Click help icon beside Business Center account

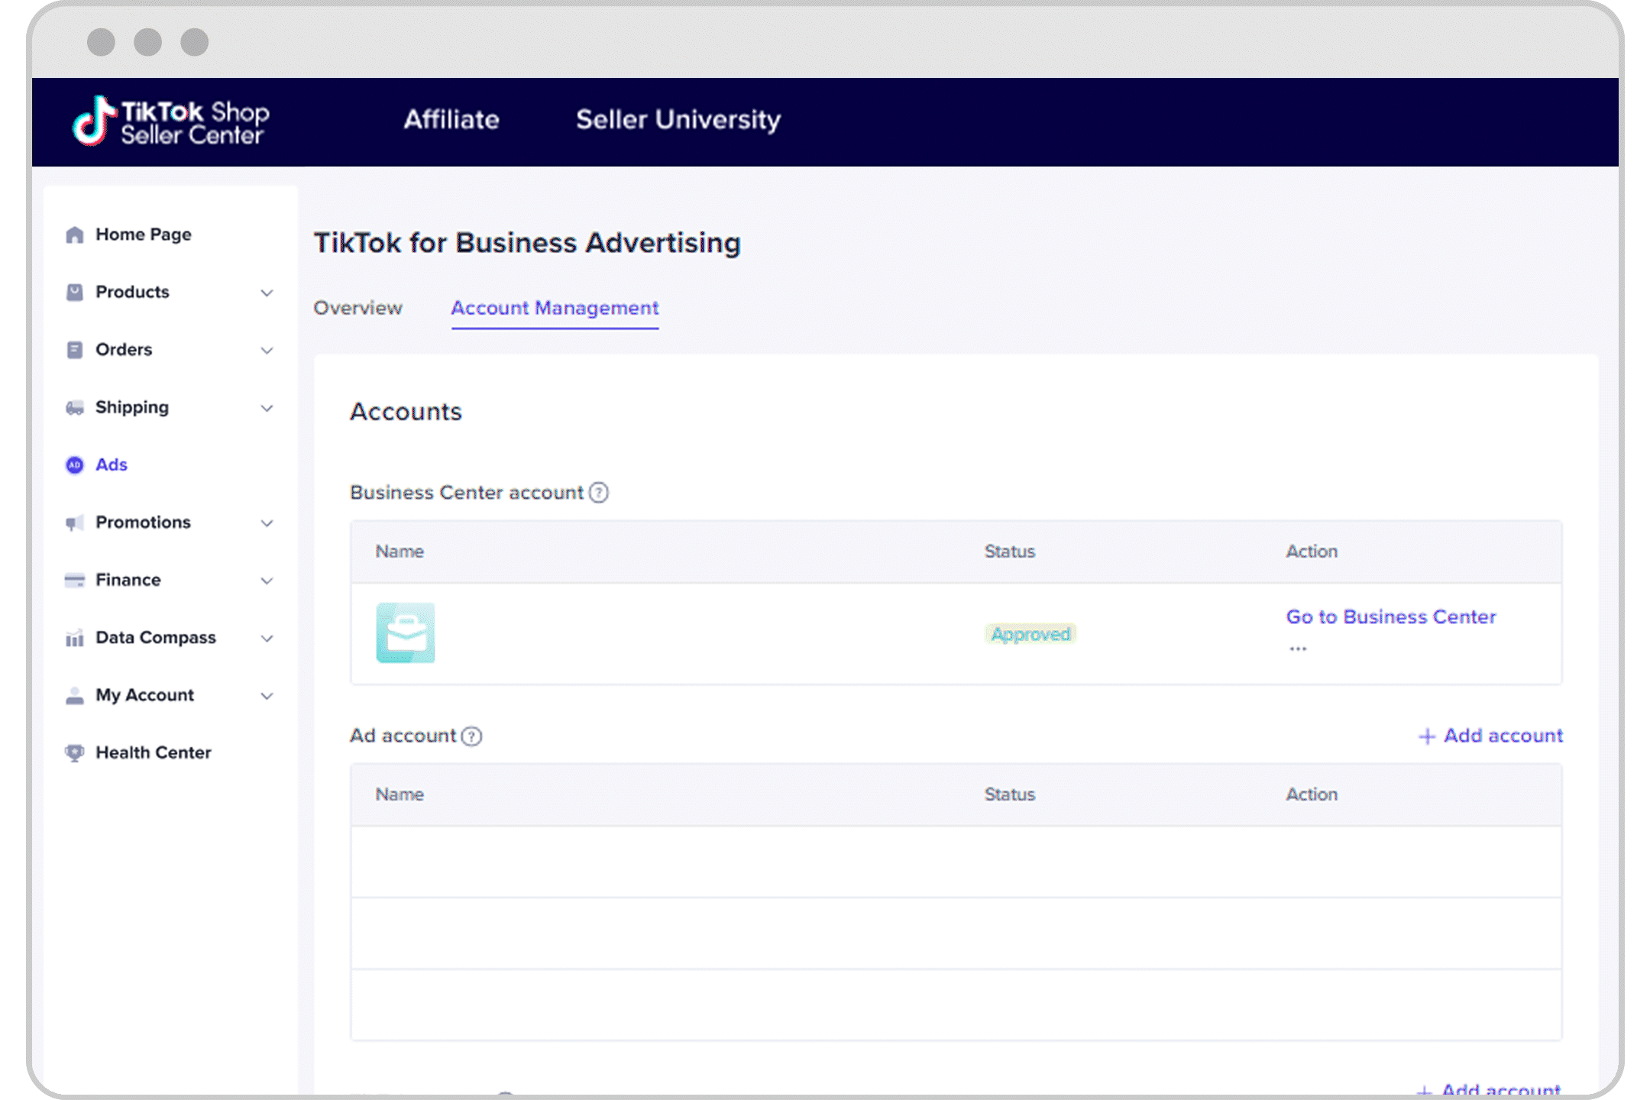pyautogui.click(x=599, y=493)
